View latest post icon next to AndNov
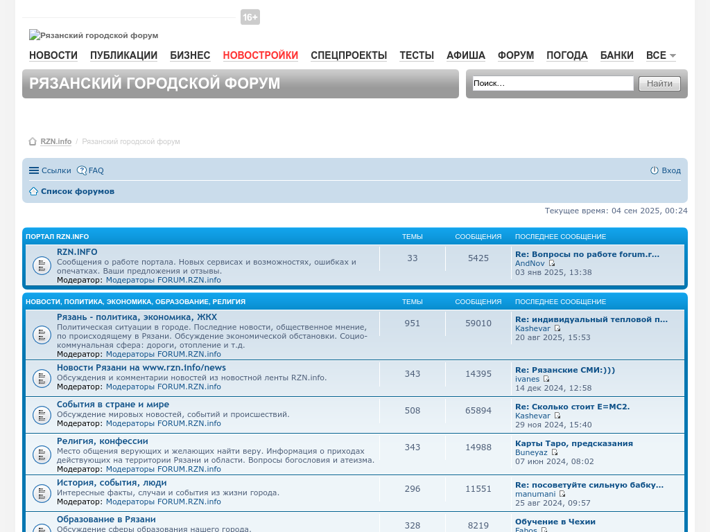This screenshot has height=532, width=710. click(552, 263)
